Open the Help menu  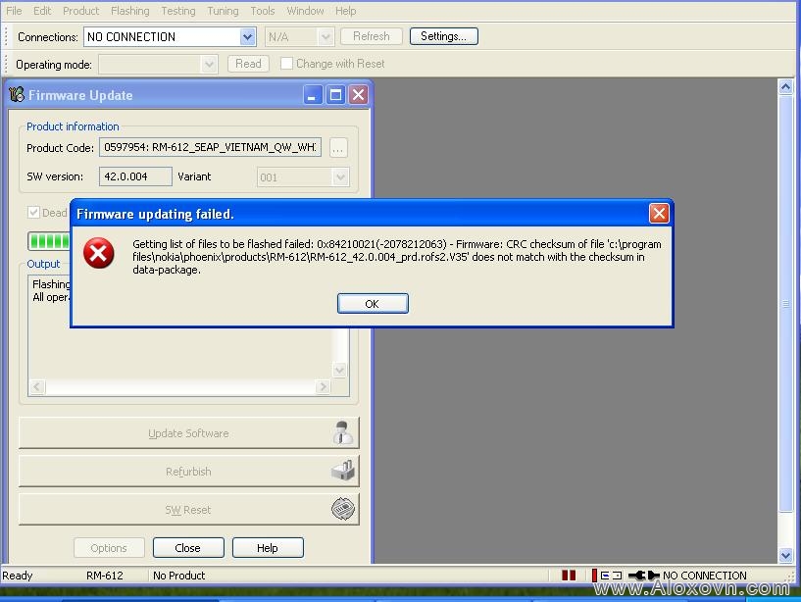click(345, 11)
